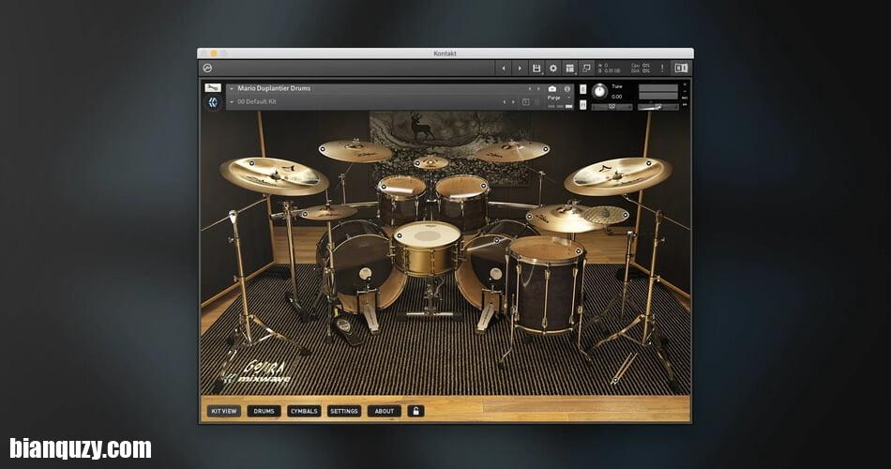
Task: Hit the small center splash cymbal
Action: point(430,163)
